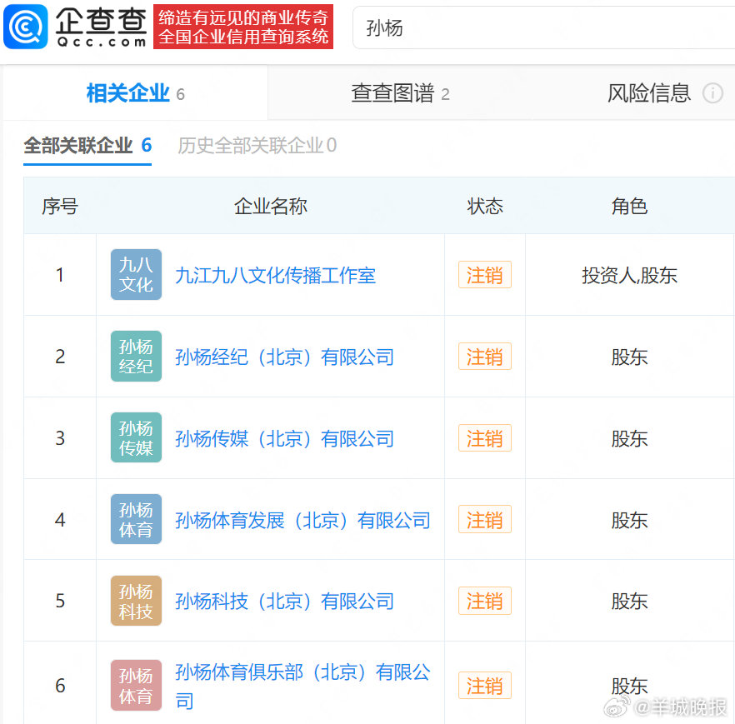Click the 孙杨传媒 company logo tile
The height and width of the screenshot is (724, 735).
pyautogui.click(x=137, y=437)
